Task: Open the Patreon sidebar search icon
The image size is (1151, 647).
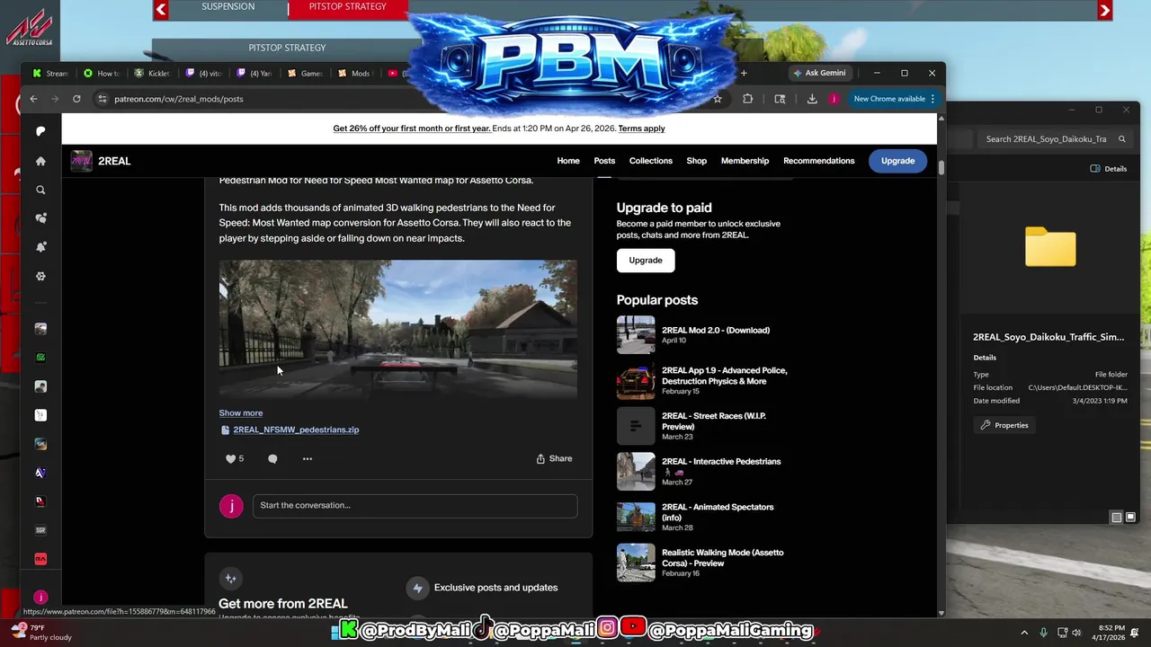Action: pyautogui.click(x=40, y=190)
